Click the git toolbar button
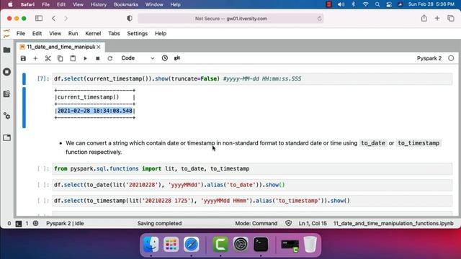The height and width of the screenshot is (259, 461). point(177,58)
